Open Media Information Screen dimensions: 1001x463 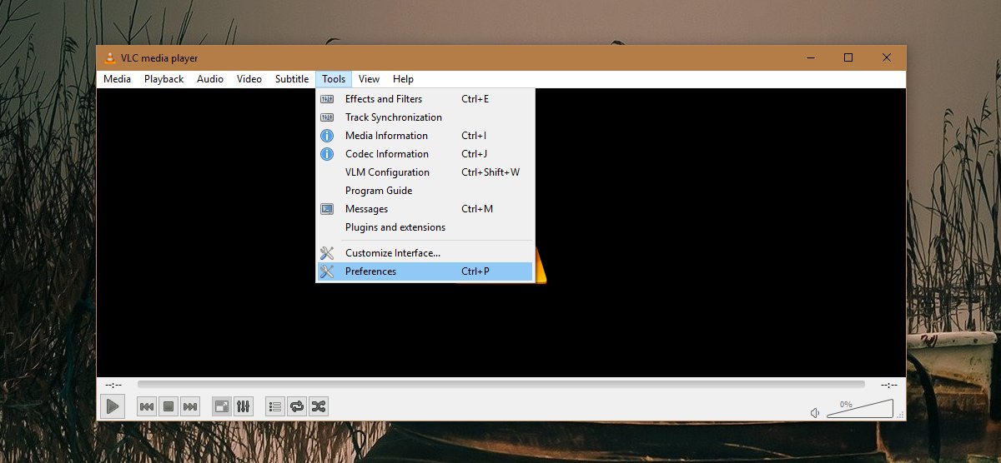425,136
